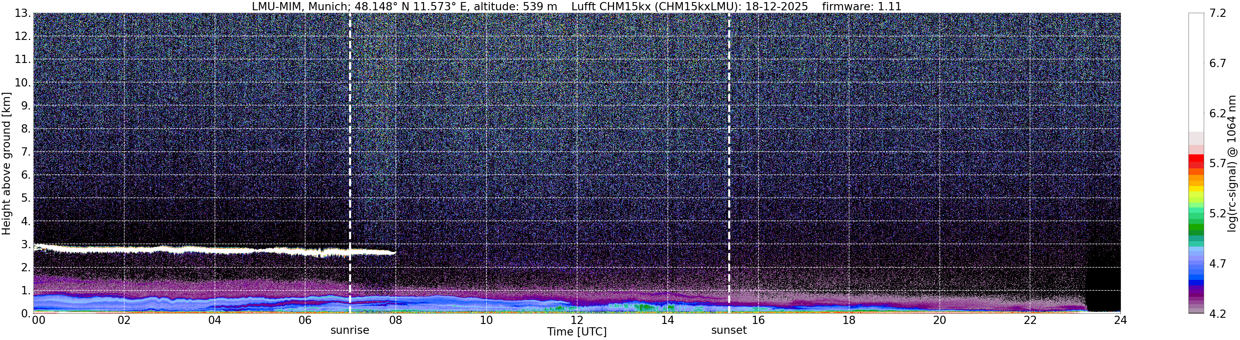Viewport: 1240px width, 340px height.
Task: Click the '06' time axis tick label
Action: click(x=305, y=321)
